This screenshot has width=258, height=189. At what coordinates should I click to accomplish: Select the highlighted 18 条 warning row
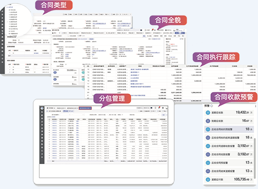tap(229, 129)
